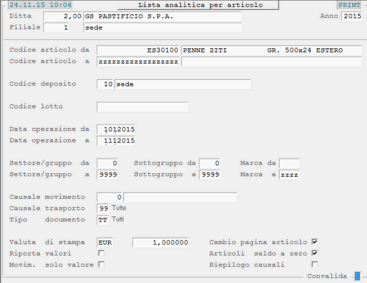Select the Causale trasporto field

tap(103, 209)
